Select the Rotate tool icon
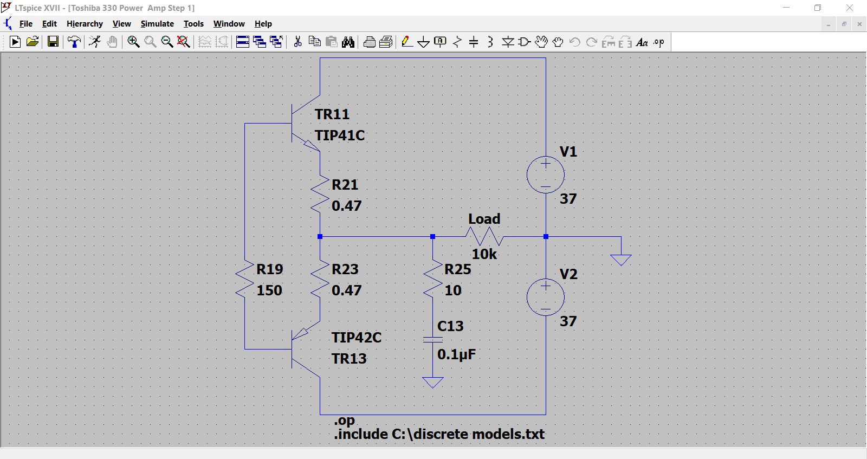 [x=609, y=42]
